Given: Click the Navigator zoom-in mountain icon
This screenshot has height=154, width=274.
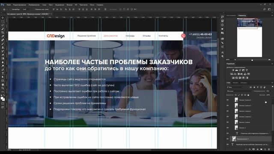Looking at the screenshot, I should (269, 60).
